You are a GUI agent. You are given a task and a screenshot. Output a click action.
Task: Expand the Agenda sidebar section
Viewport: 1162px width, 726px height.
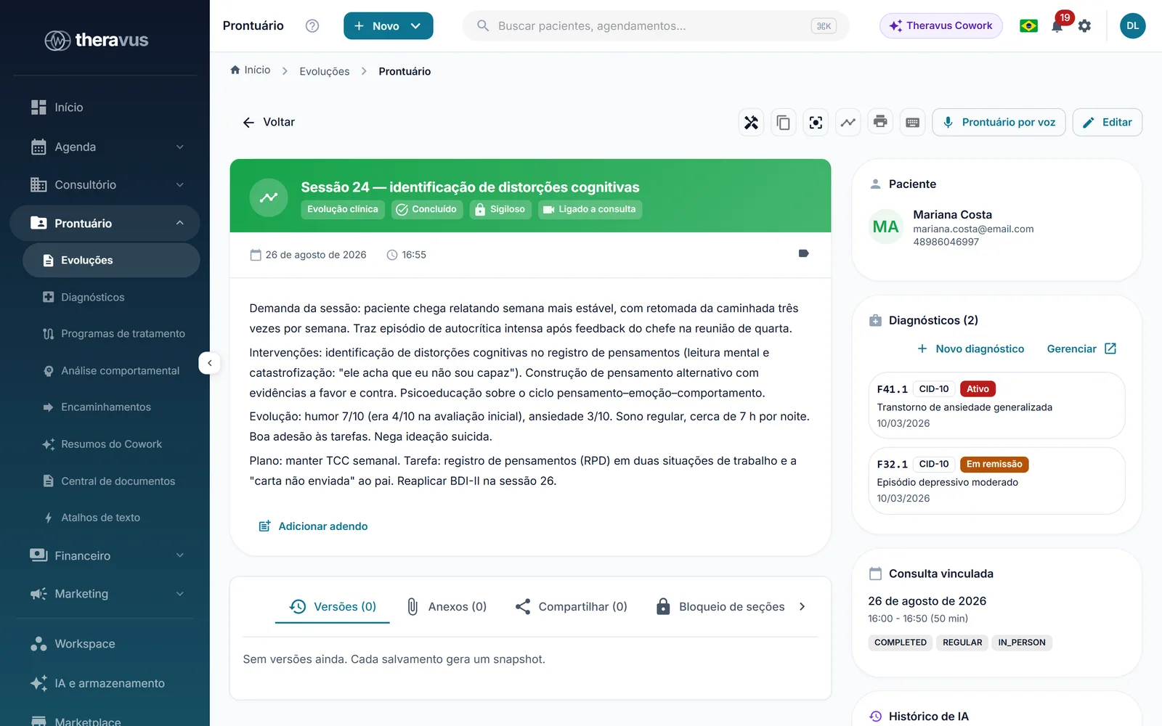[107, 147]
